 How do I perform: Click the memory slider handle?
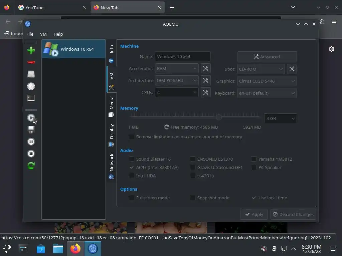pyautogui.click(x=218, y=117)
